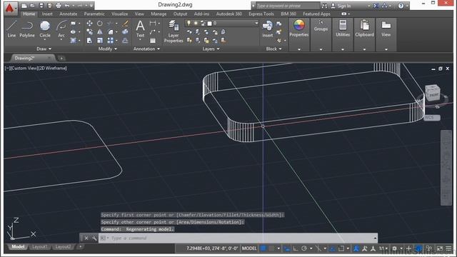The image size is (457, 257).
Task: Toggle the layer on/off lightbulb
Action: [x=189, y=23]
